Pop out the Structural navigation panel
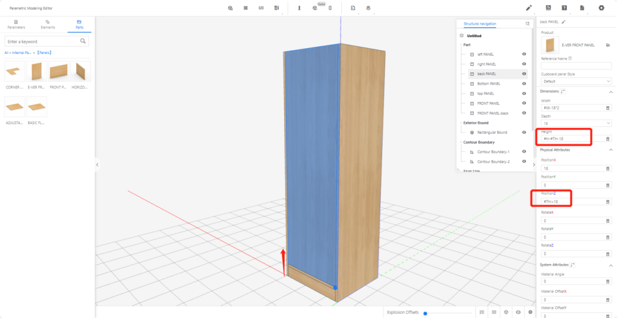Viewport: 617px width, 318px height. click(x=527, y=24)
